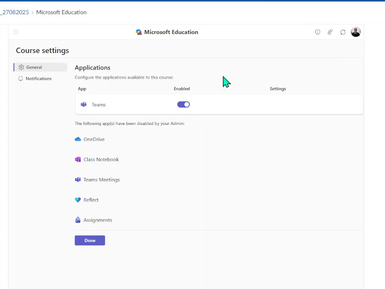The width and height of the screenshot is (385, 289).
Task: Open the app launcher grid icon
Action: pyautogui.click(x=16, y=32)
